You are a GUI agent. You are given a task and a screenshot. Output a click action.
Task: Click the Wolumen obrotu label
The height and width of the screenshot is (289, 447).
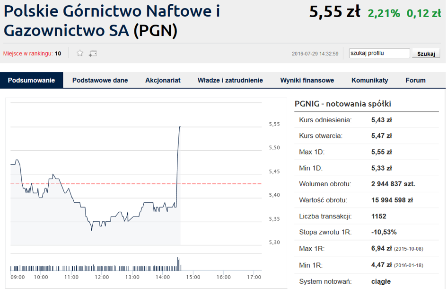coord(325,184)
